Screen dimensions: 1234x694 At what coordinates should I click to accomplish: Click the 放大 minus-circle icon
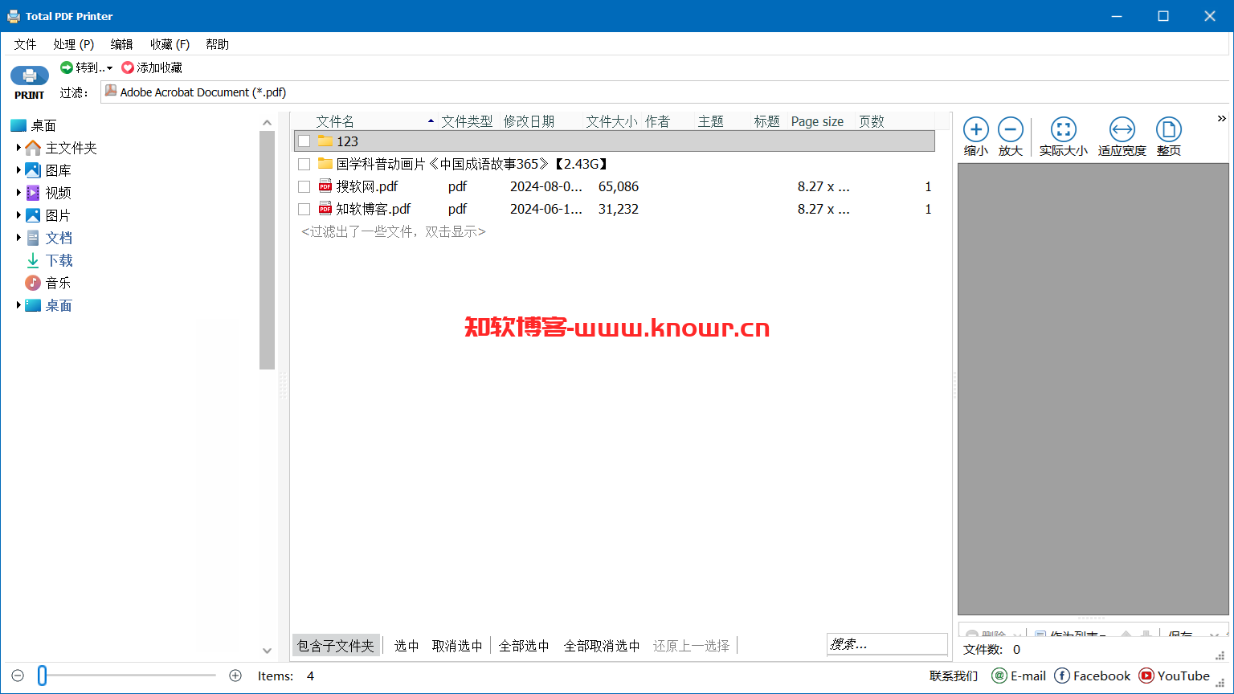point(1011,129)
